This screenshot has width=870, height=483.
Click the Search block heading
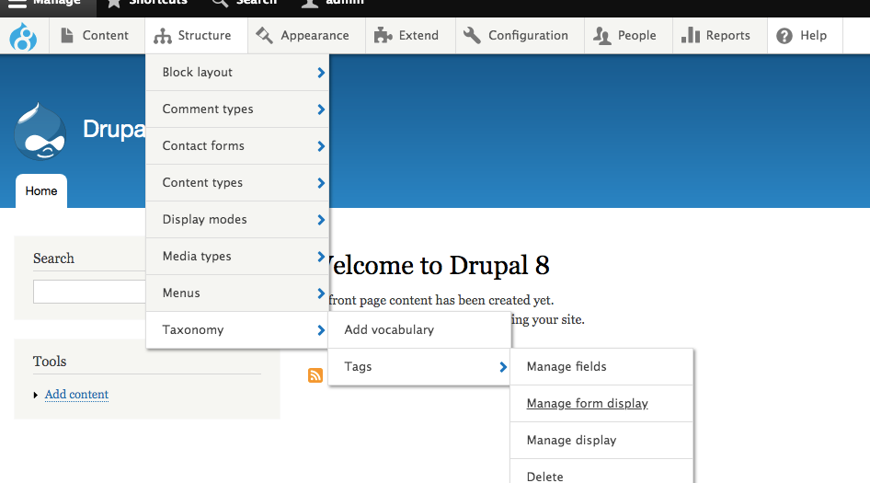[x=53, y=259]
